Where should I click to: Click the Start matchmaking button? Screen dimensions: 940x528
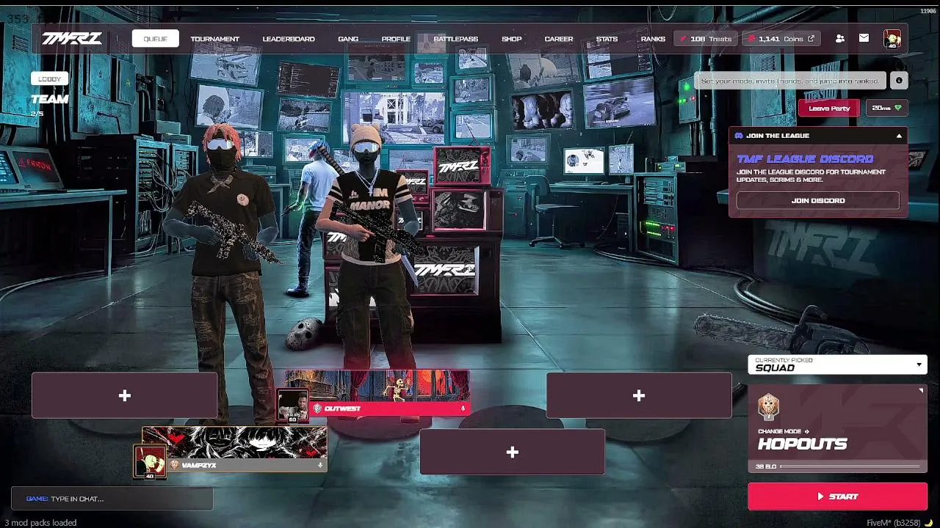point(837,496)
